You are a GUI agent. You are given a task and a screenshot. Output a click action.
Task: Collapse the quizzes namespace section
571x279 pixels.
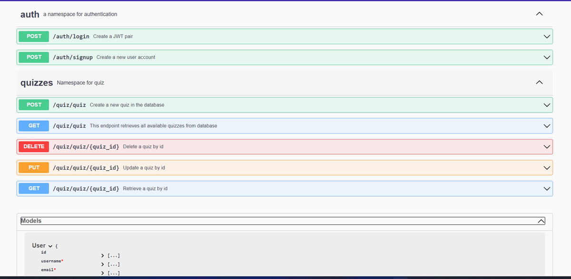[539, 83]
